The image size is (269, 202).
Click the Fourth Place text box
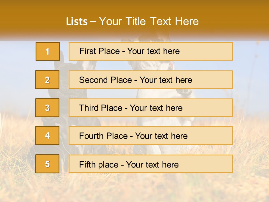point(151,136)
